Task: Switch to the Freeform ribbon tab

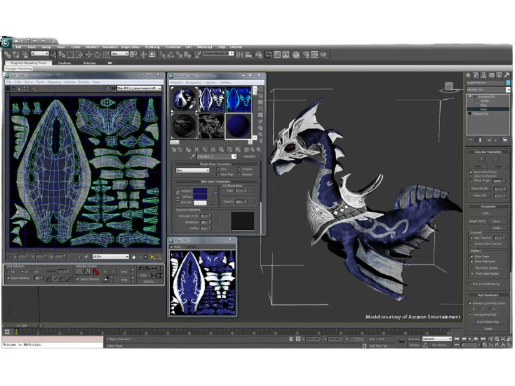Action: click(x=64, y=63)
